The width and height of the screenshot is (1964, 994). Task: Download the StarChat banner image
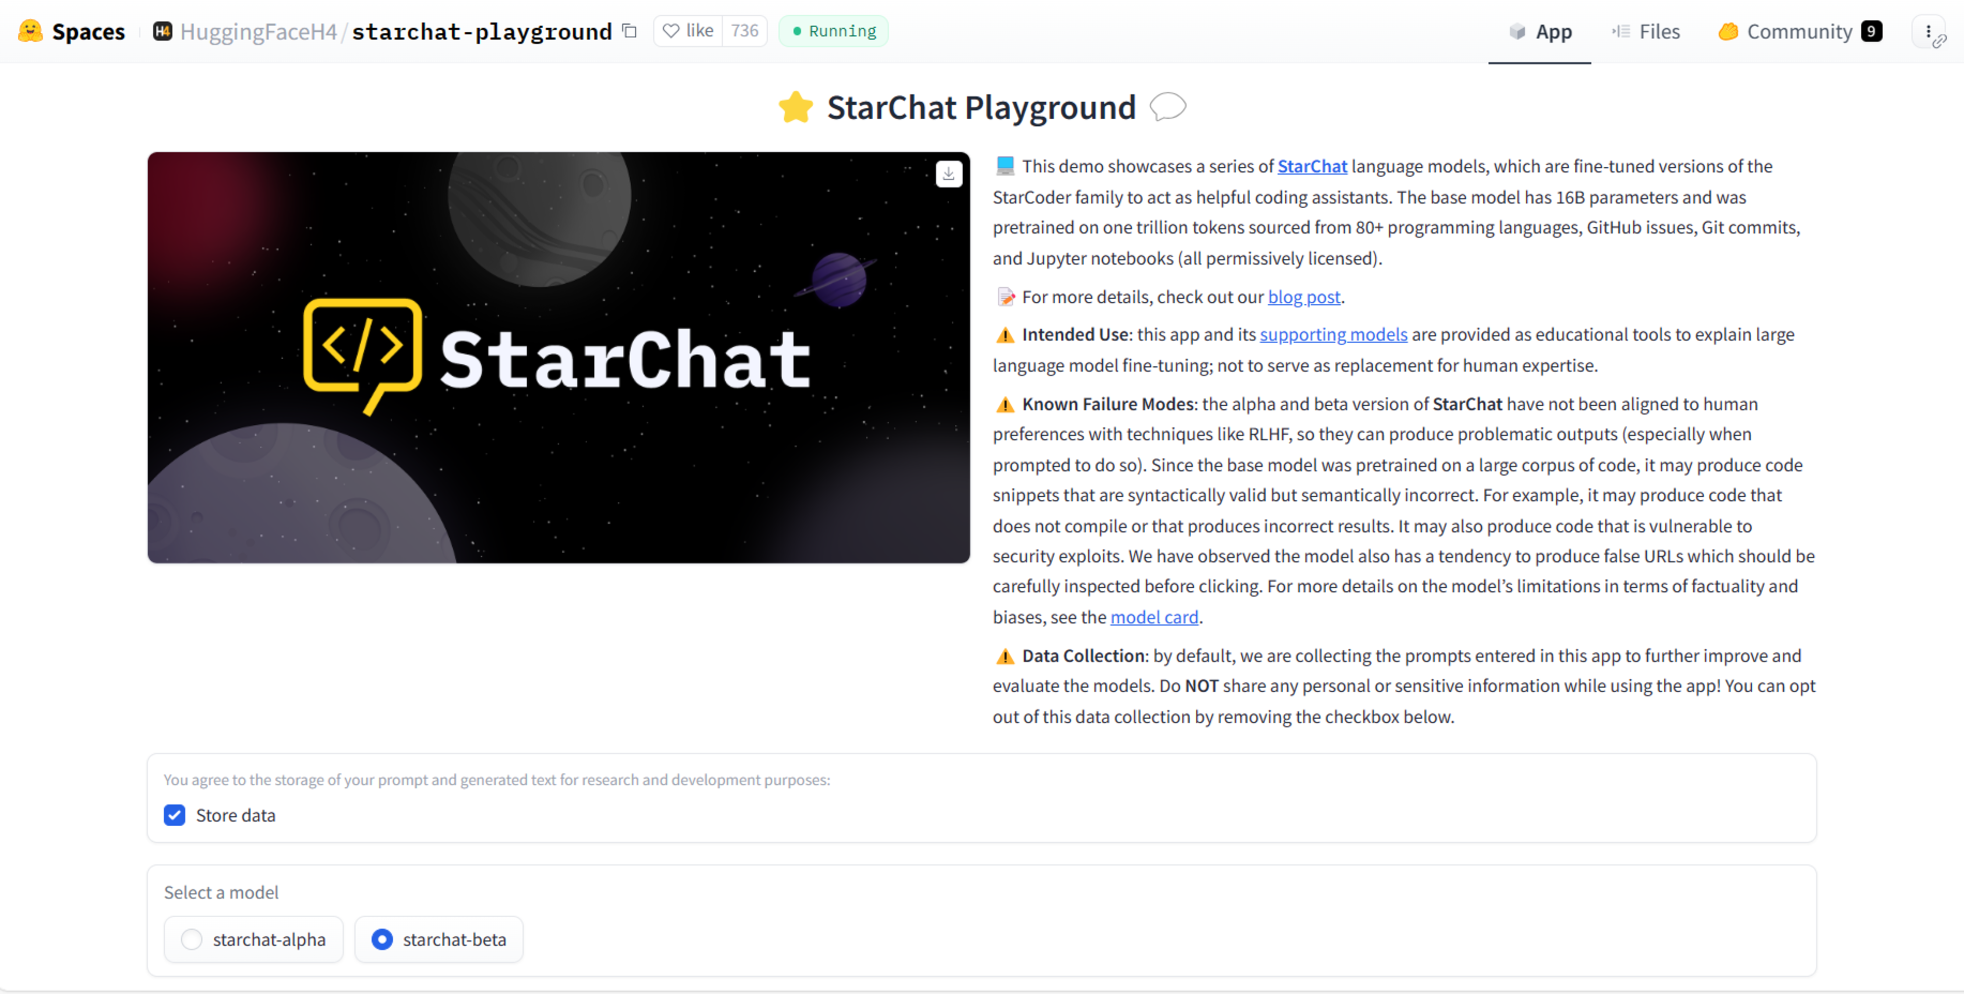pos(948,173)
